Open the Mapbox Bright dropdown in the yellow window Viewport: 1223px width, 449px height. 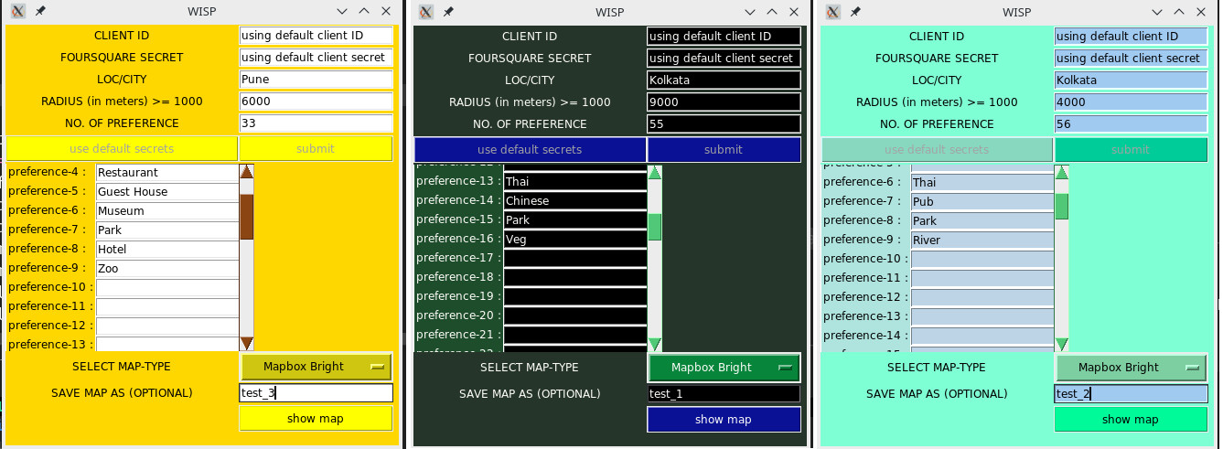(x=316, y=367)
